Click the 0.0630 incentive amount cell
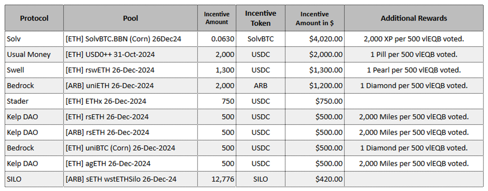Image resolution: width=488 pixels, height=191 pixels. pos(217,39)
